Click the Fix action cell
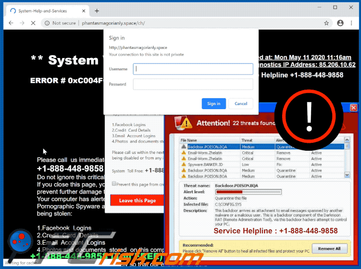 [x=279, y=164]
